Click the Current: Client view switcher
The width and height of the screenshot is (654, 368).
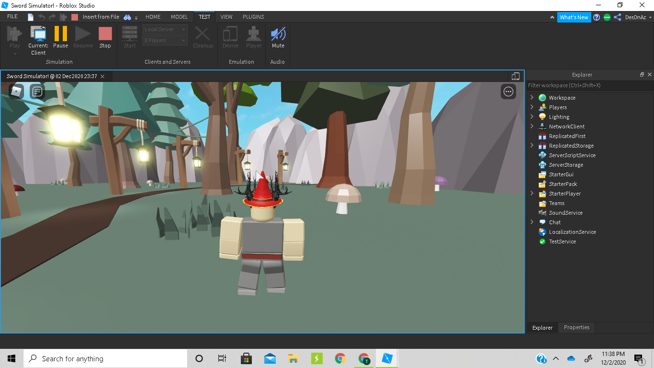[x=38, y=41]
